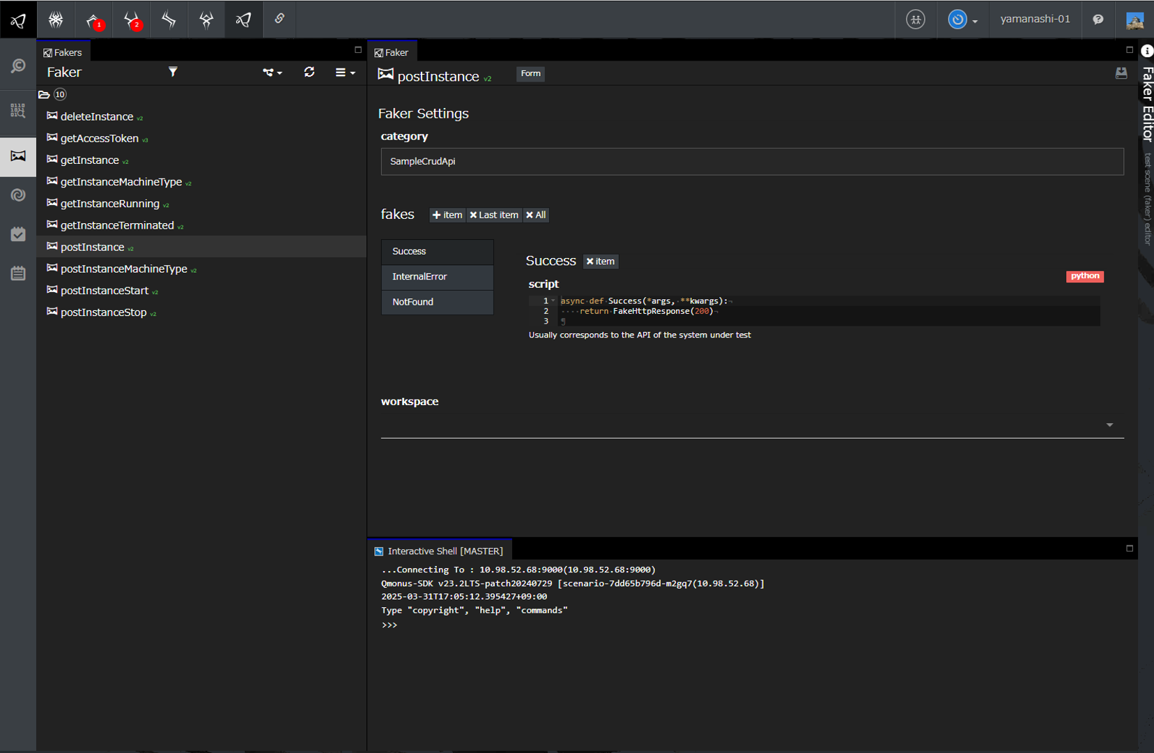Viewport: 1154px width, 753px height.
Task: Toggle the Form view button
Action: click(x=530, y=73)
